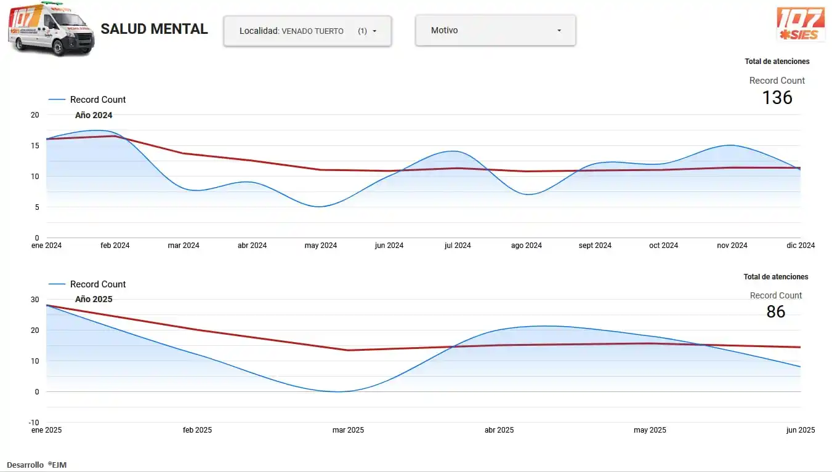This screenshot has width=832, height=472.
Task: Click the Localidad dropdown arrow
Action: click(374, 31)
